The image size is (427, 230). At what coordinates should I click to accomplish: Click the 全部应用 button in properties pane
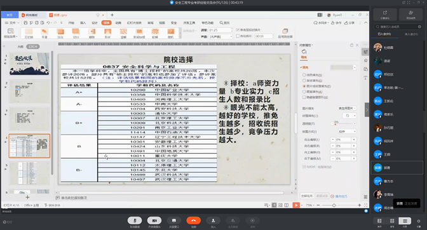pos(307,196)
